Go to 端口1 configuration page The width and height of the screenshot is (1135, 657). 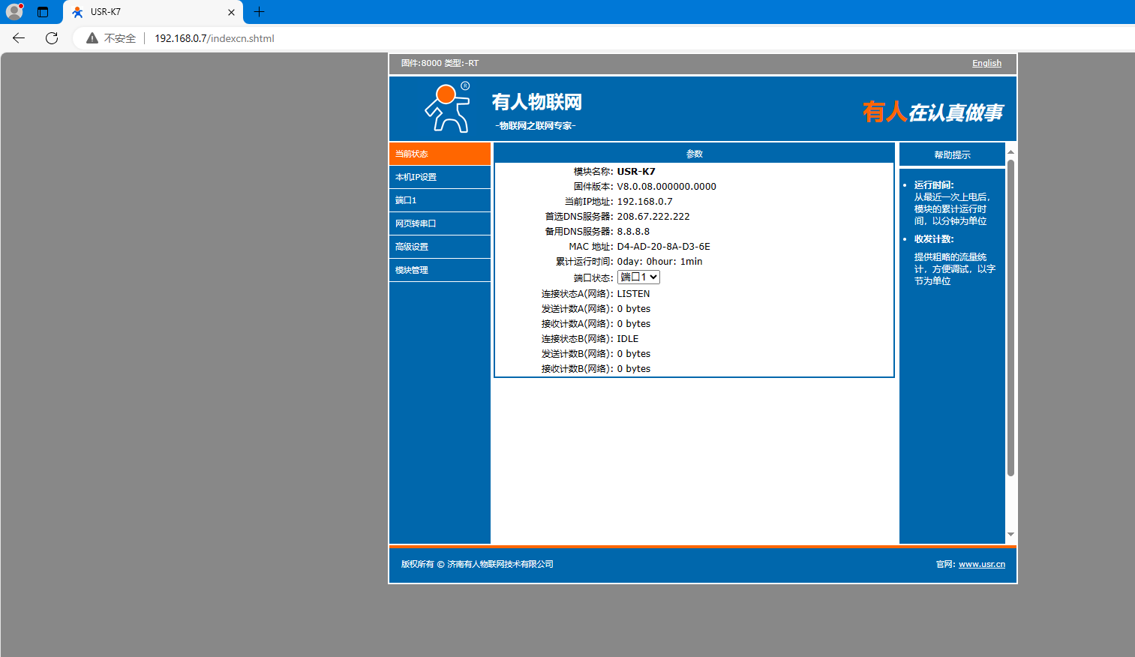click(440, 200)
